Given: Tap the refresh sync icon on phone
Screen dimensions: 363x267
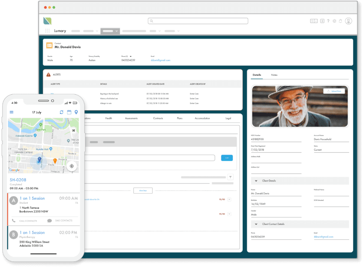Looking at the screenshot, I should pyautogui.click(x=62, y=112).
